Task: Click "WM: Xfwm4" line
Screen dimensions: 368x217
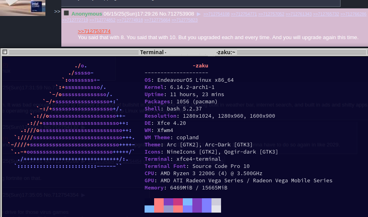Action: tap(159, 130)
